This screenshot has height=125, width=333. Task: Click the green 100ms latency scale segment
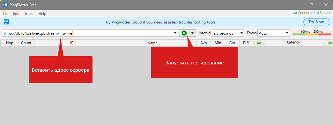tap(299, 34)
